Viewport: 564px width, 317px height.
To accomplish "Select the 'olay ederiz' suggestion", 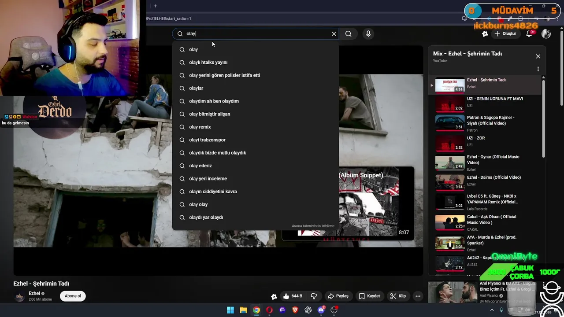I will [256, 166].
